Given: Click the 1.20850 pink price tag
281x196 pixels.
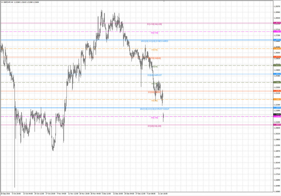Looking at the screenshot, I should click(277, 125).
